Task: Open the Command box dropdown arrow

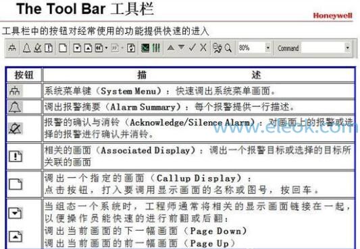Action: (x=348, y=48)
